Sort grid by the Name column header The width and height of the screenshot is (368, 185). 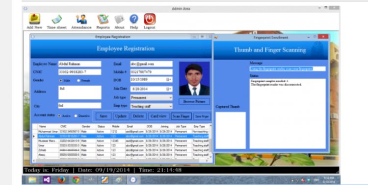pyautogui.click(x=48, y=126)
